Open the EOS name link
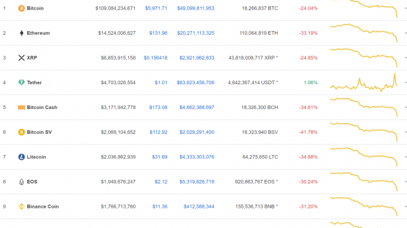The image size is (407, 228). pos(32,182)
